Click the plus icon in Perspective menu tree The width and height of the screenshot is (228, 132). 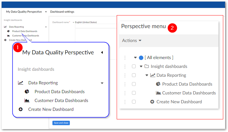(x=152, y=102)
